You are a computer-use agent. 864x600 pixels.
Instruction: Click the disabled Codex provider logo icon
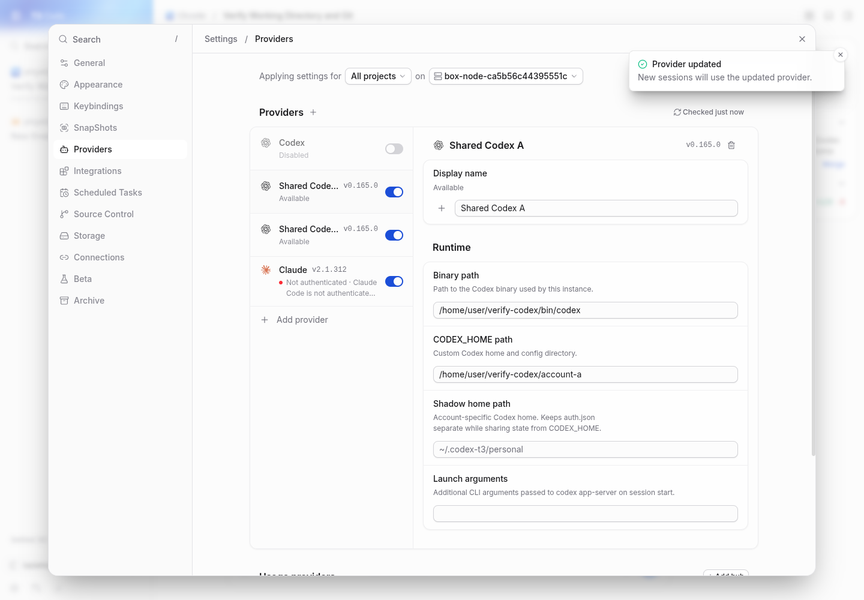[x=266, y=143]
